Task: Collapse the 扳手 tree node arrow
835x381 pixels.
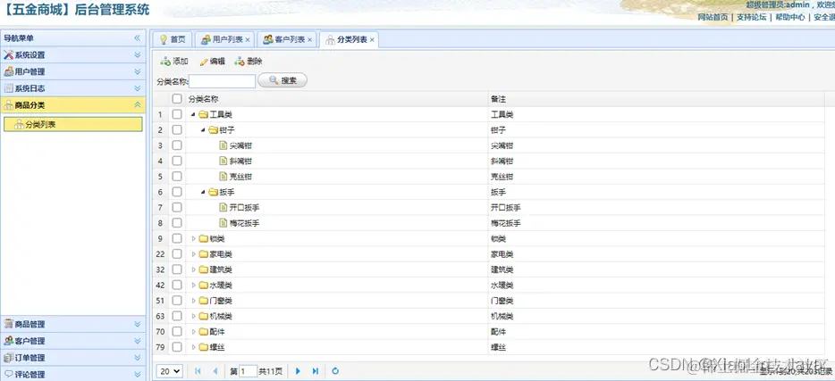Action: 204,192
